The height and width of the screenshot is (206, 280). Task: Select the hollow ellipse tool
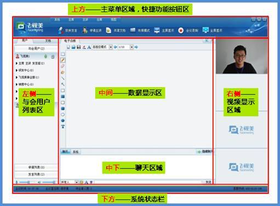click(63, 115)
